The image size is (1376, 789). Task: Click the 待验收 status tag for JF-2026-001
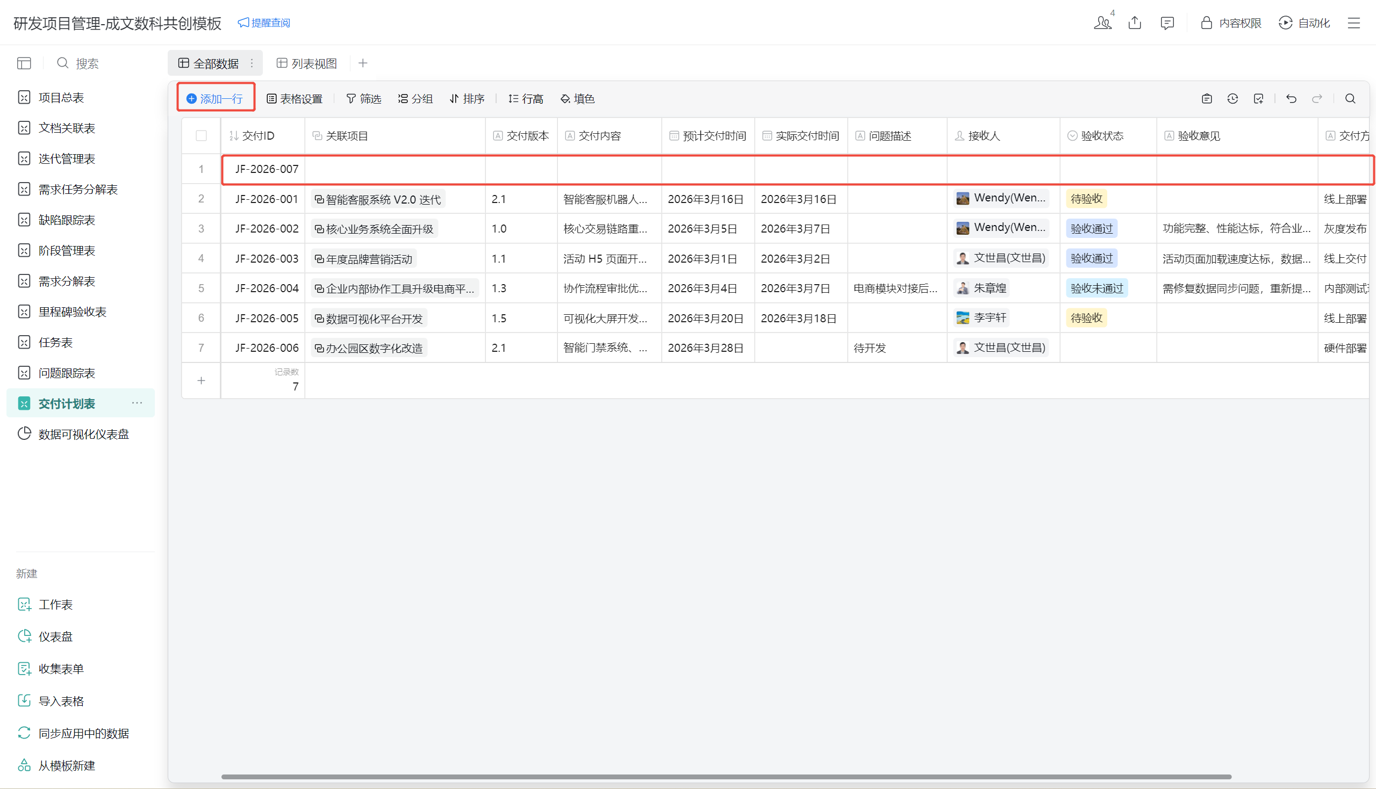pyautogui.click(x=1086, y=199)
